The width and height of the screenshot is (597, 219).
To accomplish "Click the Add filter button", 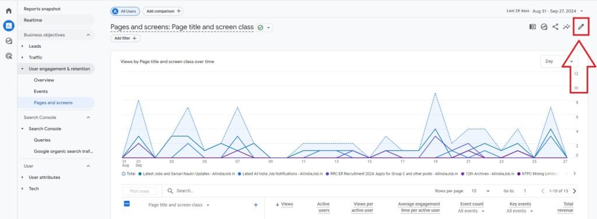I will pos(126,38).
